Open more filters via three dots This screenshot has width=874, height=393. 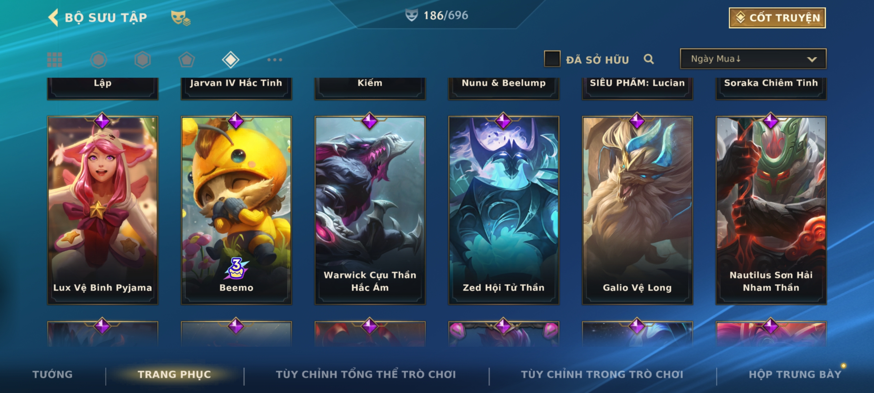pos(275,60)
